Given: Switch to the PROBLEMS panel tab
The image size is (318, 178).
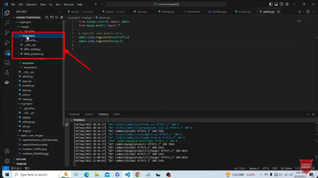Looking at the screenshot, I should point(74,114).
